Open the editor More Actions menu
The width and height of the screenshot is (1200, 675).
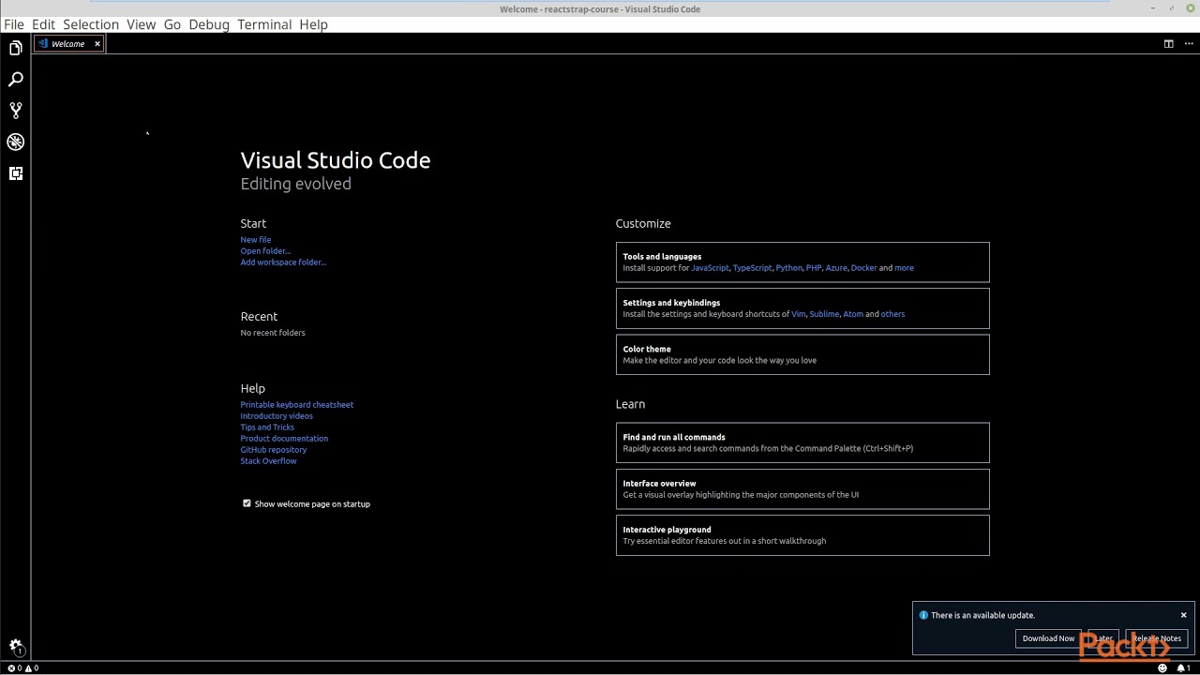tap(1189, 44)
